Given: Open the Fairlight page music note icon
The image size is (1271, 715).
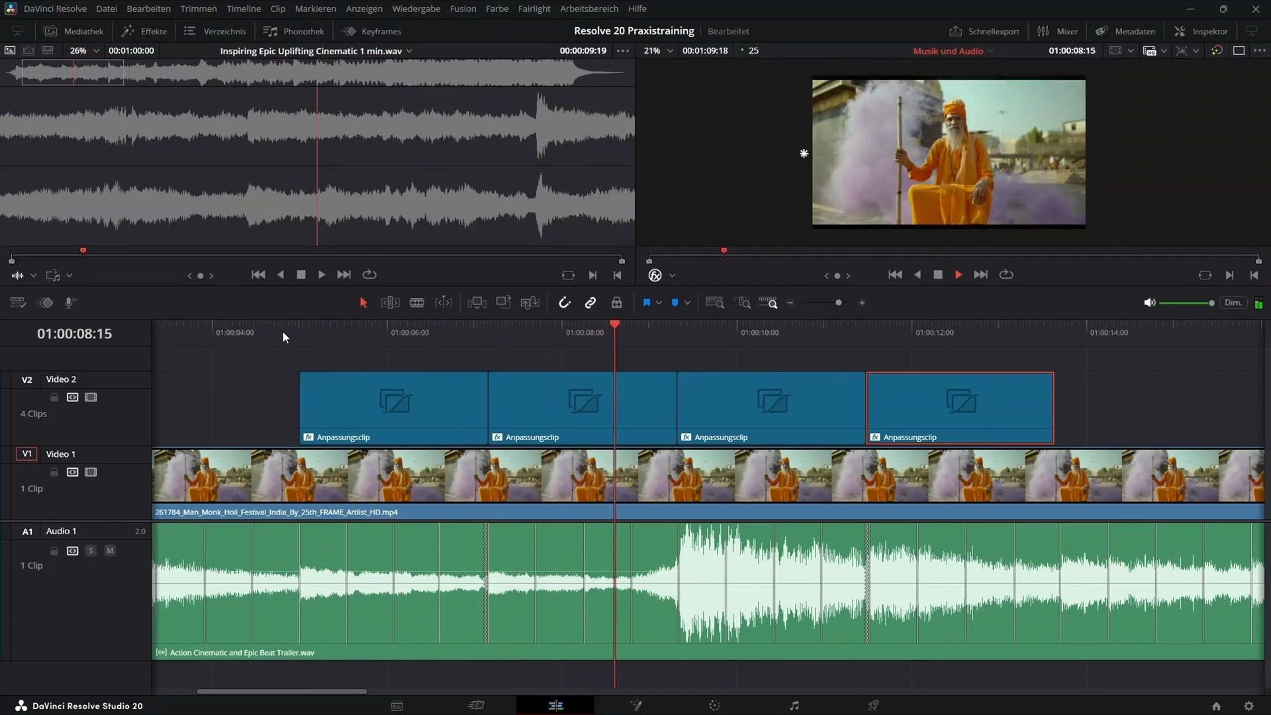Looking at the screenshot, I should pos(794,706).
